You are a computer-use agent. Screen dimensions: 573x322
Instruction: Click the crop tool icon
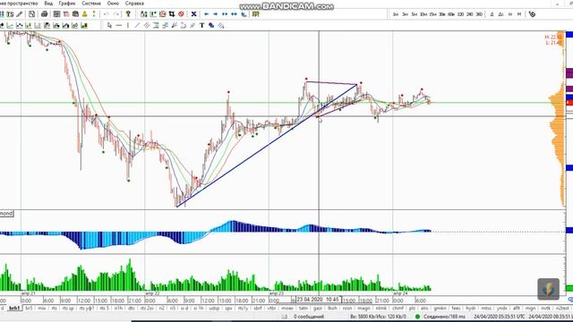coord(172,14)
